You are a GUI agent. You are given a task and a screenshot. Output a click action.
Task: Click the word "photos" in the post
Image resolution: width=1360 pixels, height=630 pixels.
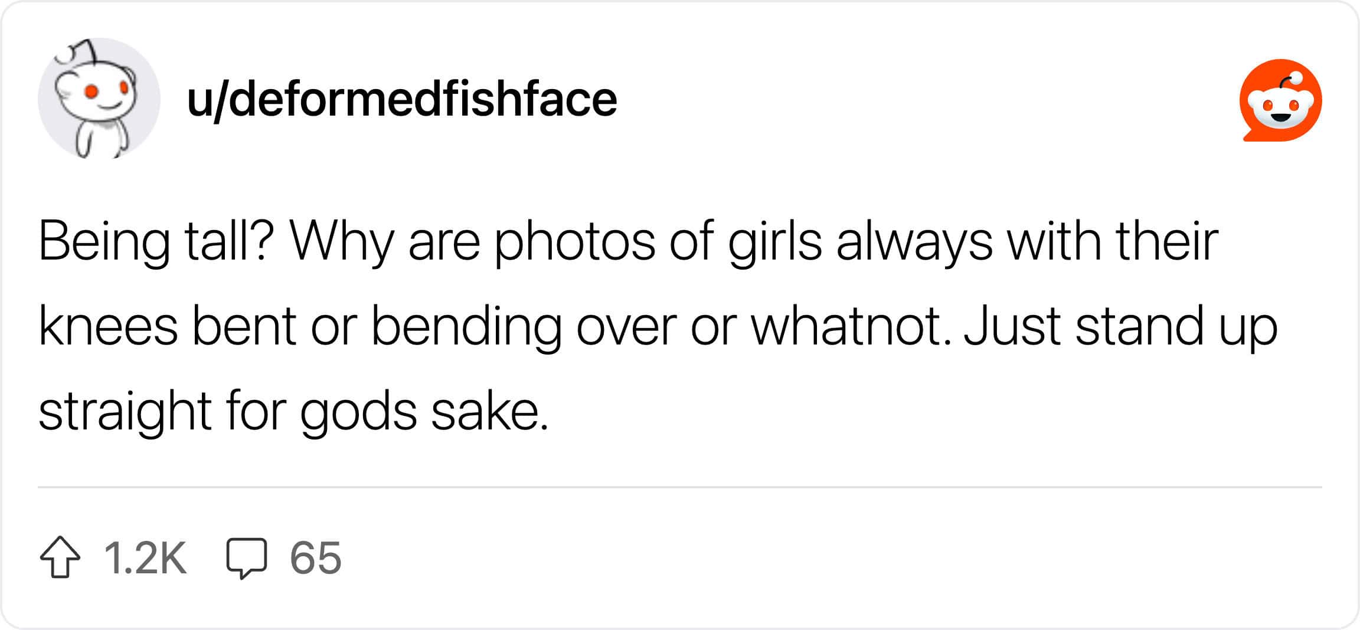tap(574, 241)
